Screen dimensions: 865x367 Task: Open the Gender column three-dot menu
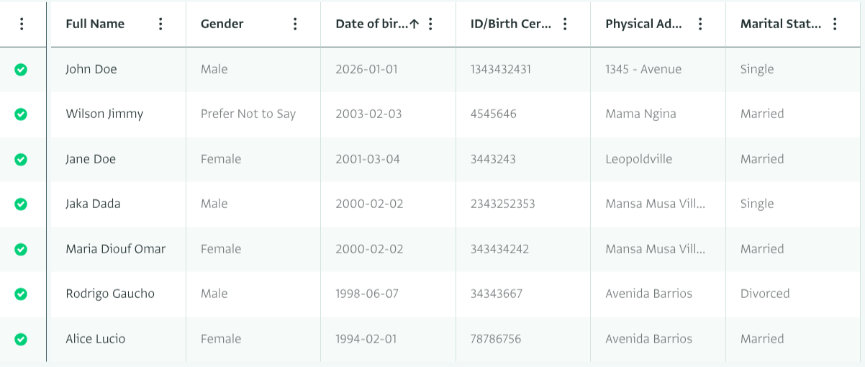pos(295,24)
